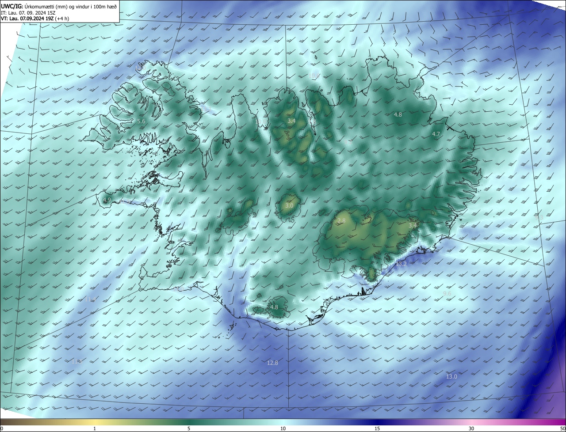Image resolution: width=566 pixels, height=432 pixels.
Task: Click the 13.0 value in the southeast ocean
Action: pos(451,377)
